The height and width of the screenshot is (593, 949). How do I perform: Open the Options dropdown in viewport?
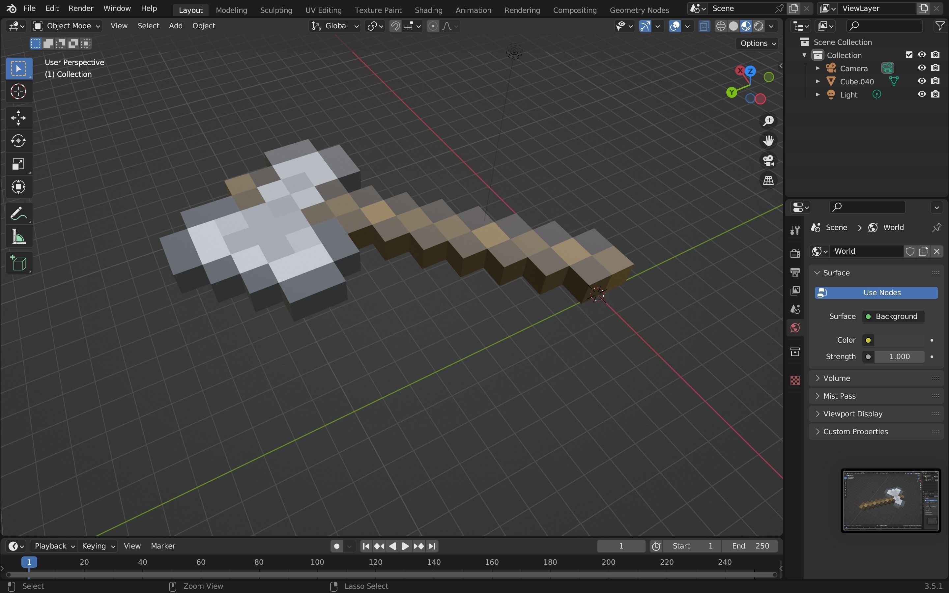coord(757,43)
